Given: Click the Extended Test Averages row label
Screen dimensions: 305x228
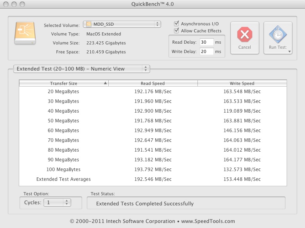Looking at the screenshot, I should pyautogui.click(x=63, y=179).
